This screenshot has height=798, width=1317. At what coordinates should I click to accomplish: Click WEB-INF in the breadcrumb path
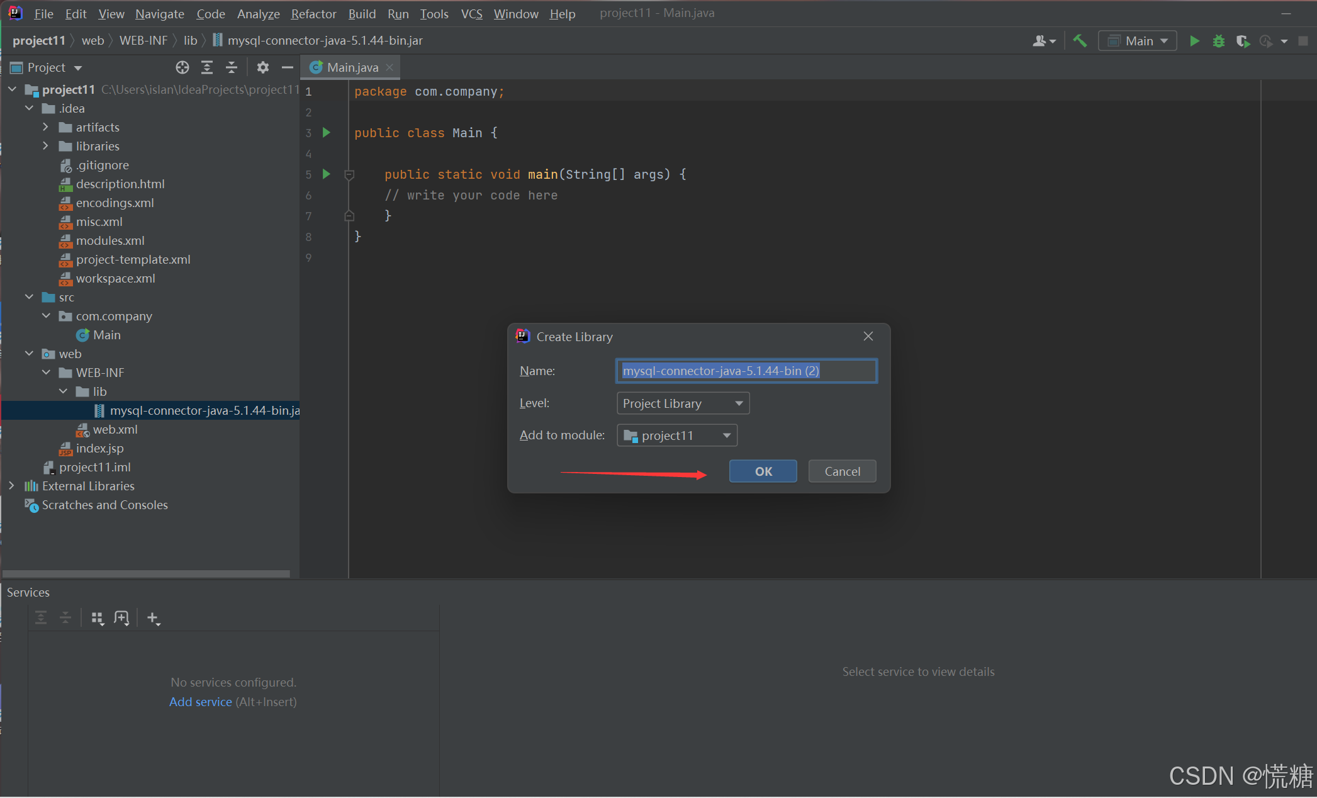[143, 41]
